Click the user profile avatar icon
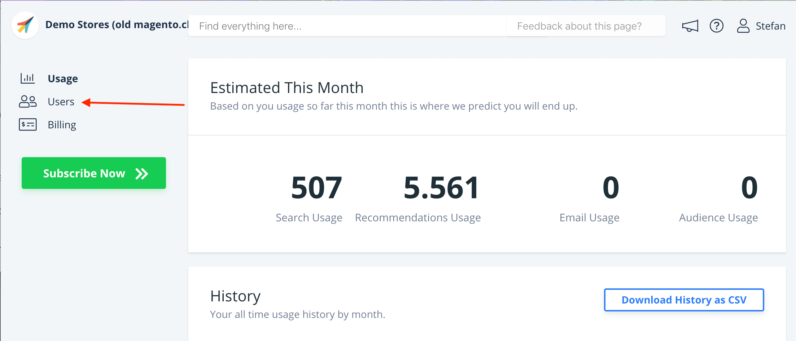The width and height of the screenshot is (796, 341). pyautogui.click(x=743, y=26)
